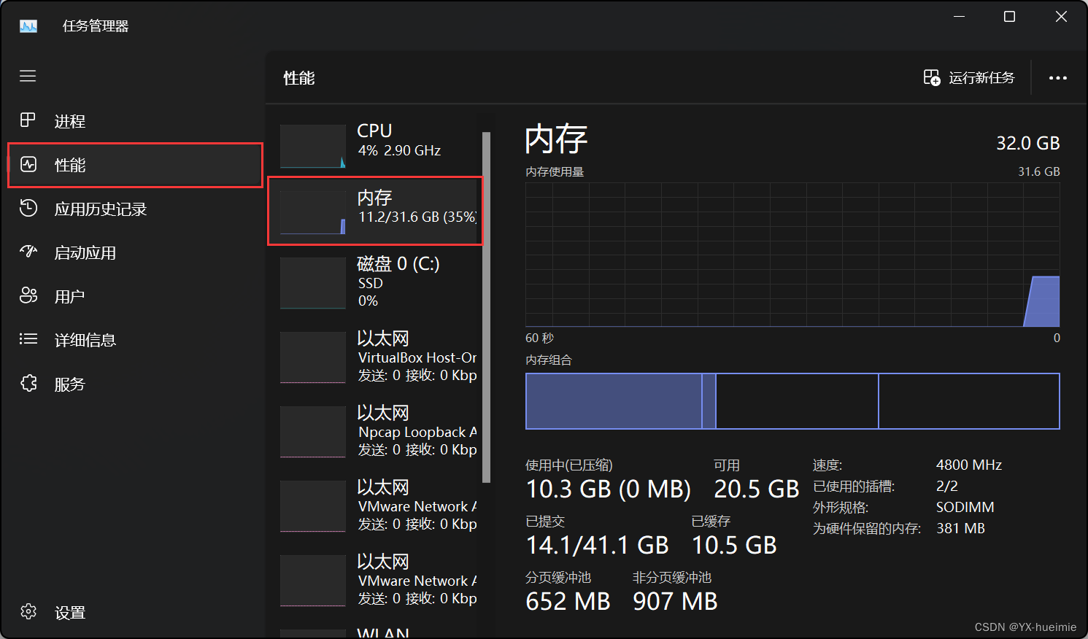Select the 启动应用 navigation item

pos(135,252)
